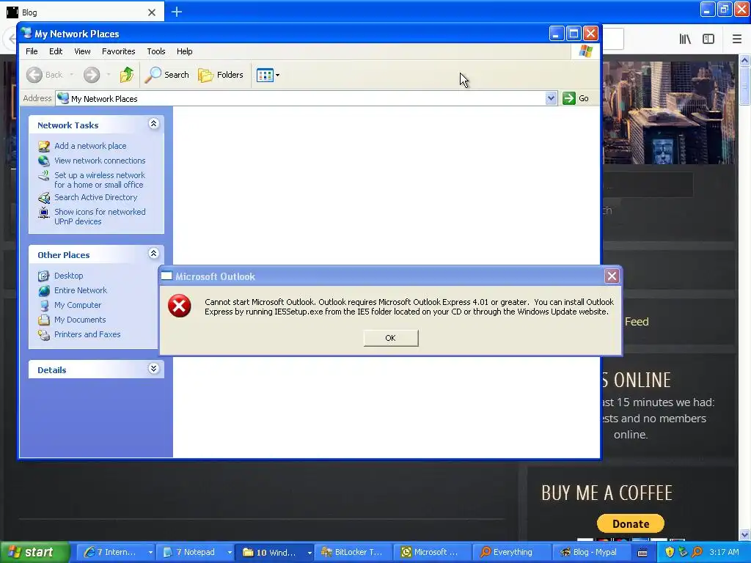Switch to BitLocker taskbar button
The width and height of the screenshot is (751, 563).
click(353, 553)
